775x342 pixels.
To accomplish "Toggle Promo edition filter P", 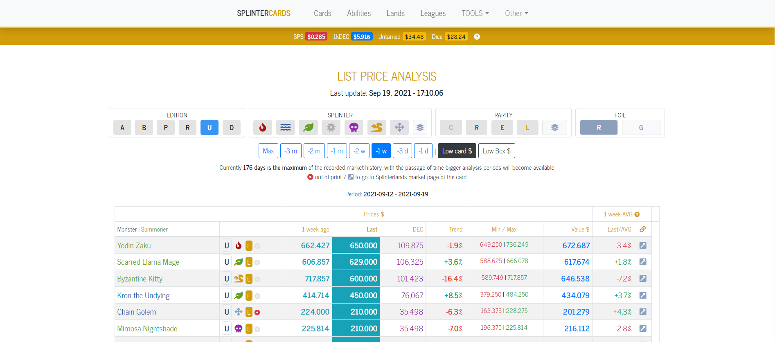I will pos(166,128).
